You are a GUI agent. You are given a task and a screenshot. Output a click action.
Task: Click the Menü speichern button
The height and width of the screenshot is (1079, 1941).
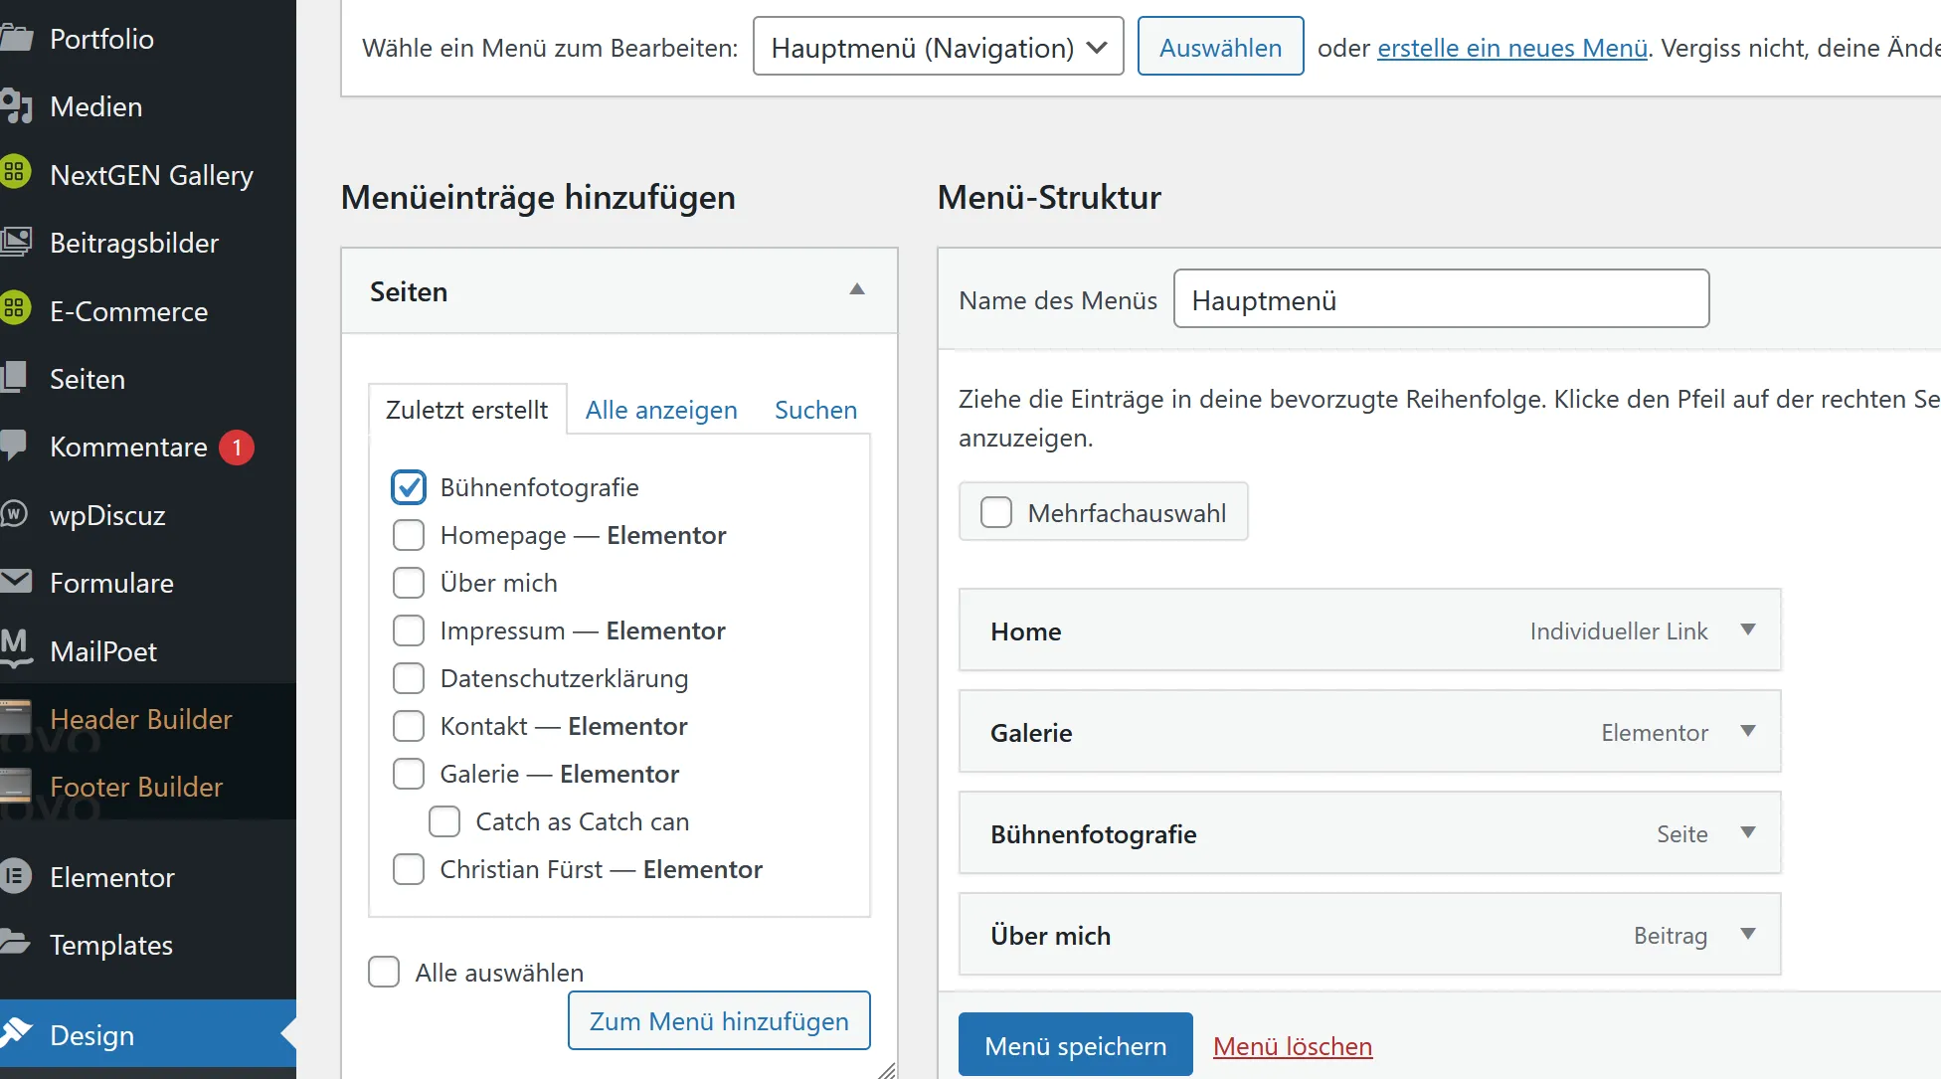(1076, 1045)
